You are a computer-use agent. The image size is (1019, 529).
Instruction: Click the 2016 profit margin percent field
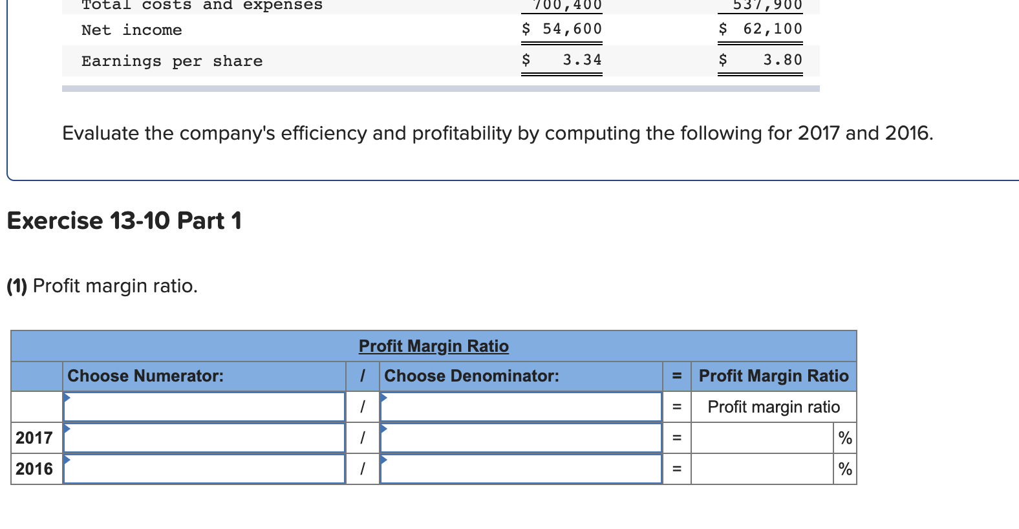tap(762, 469)
